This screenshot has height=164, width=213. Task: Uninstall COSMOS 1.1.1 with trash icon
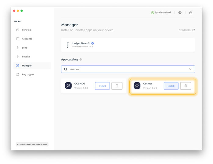coord(117,86)
